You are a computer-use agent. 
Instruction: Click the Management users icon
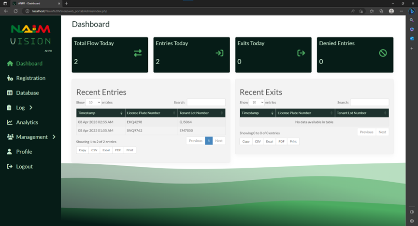coord(10,137)
